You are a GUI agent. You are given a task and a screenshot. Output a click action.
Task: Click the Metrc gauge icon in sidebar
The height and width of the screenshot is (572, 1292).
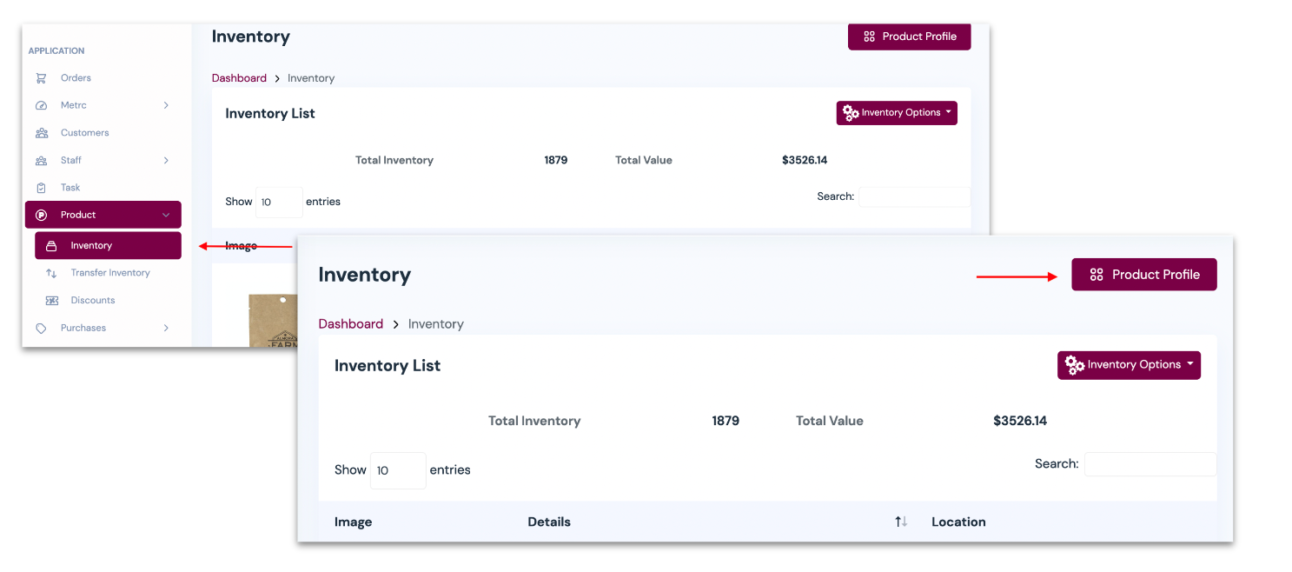tap(41, 106)
